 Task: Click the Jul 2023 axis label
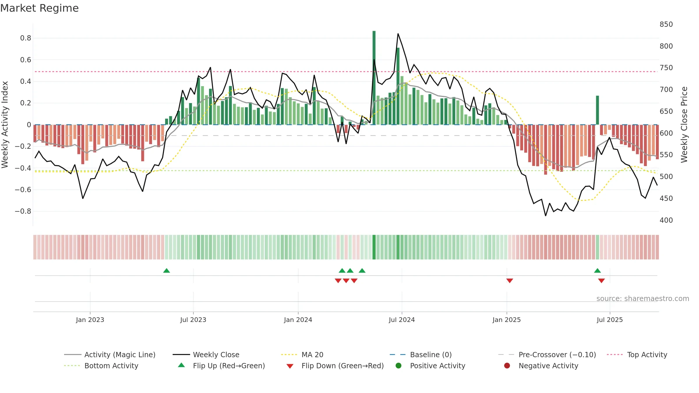pos(193,320)
